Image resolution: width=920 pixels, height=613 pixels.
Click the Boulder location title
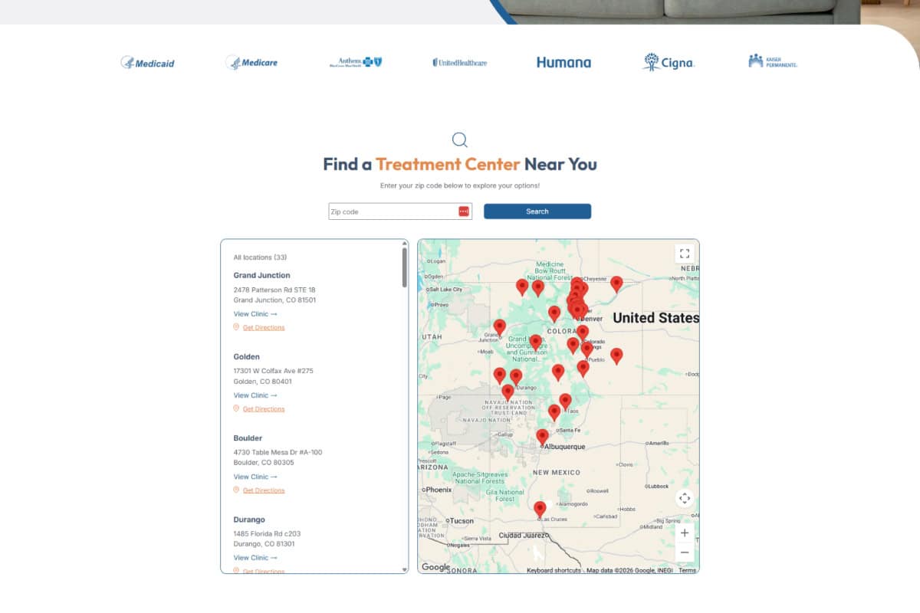point(248,438)
